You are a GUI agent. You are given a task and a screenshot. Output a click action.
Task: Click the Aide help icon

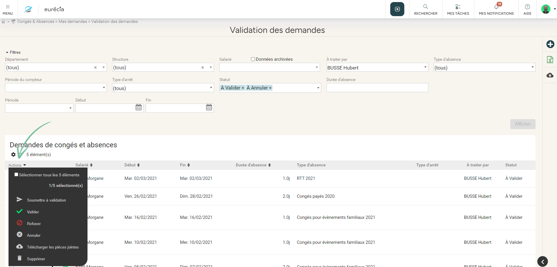coord(527,7)
